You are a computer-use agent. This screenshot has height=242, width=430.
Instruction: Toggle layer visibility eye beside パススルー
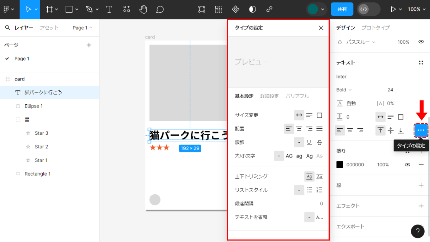pos(421,42)
